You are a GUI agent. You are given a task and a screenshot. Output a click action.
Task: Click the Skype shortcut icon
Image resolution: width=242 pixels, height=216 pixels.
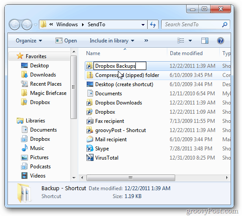point(90,148)
